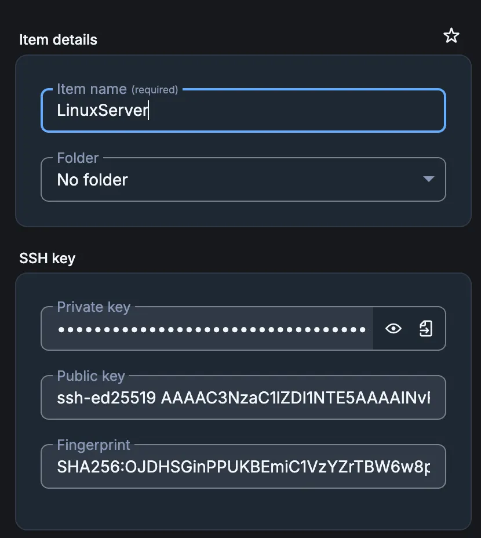Click the "SSH key" section heading
The height and width of the screenshot is (538, 481).
[x=47, y=258]
